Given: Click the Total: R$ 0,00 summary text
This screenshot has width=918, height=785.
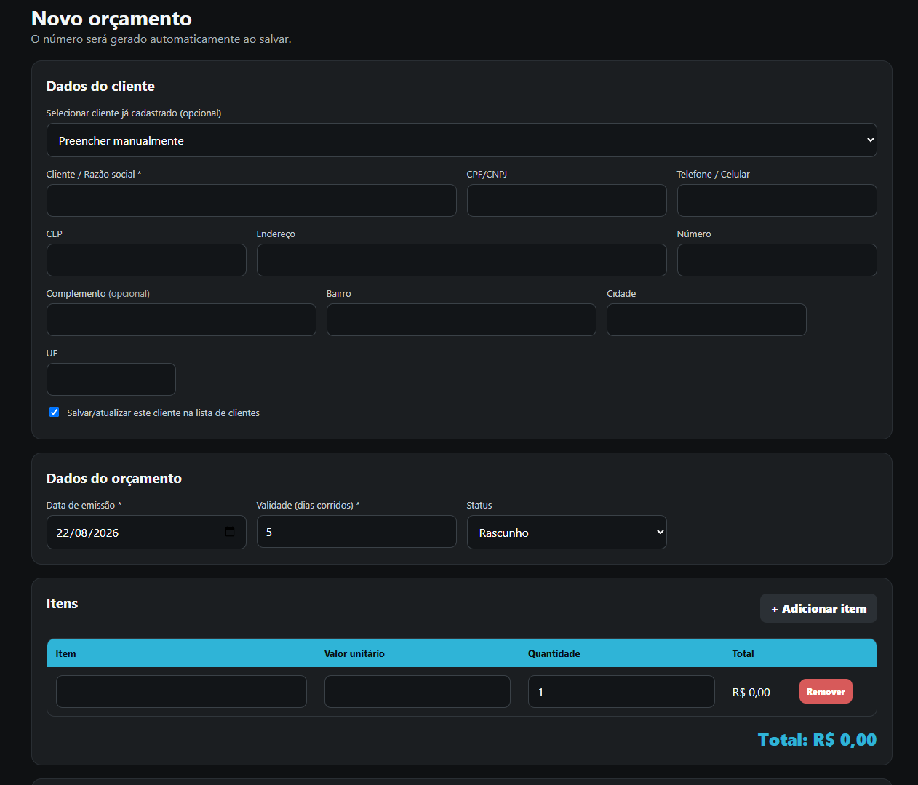Looking at the screenshot, I should (817, 740).
